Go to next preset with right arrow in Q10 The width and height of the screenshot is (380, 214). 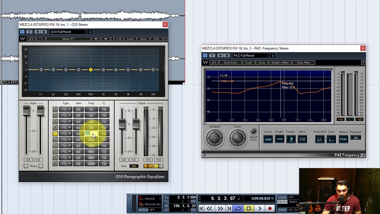pos(105,39)
